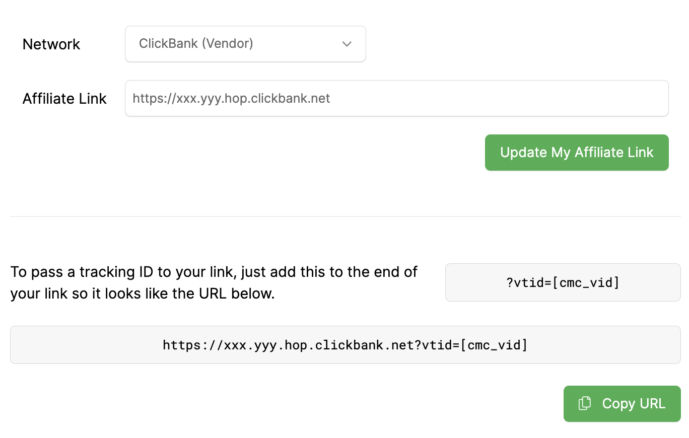689x438 pixels.
Task: Click the copy icon in Copy URL button
Action: tap(584, 404)
